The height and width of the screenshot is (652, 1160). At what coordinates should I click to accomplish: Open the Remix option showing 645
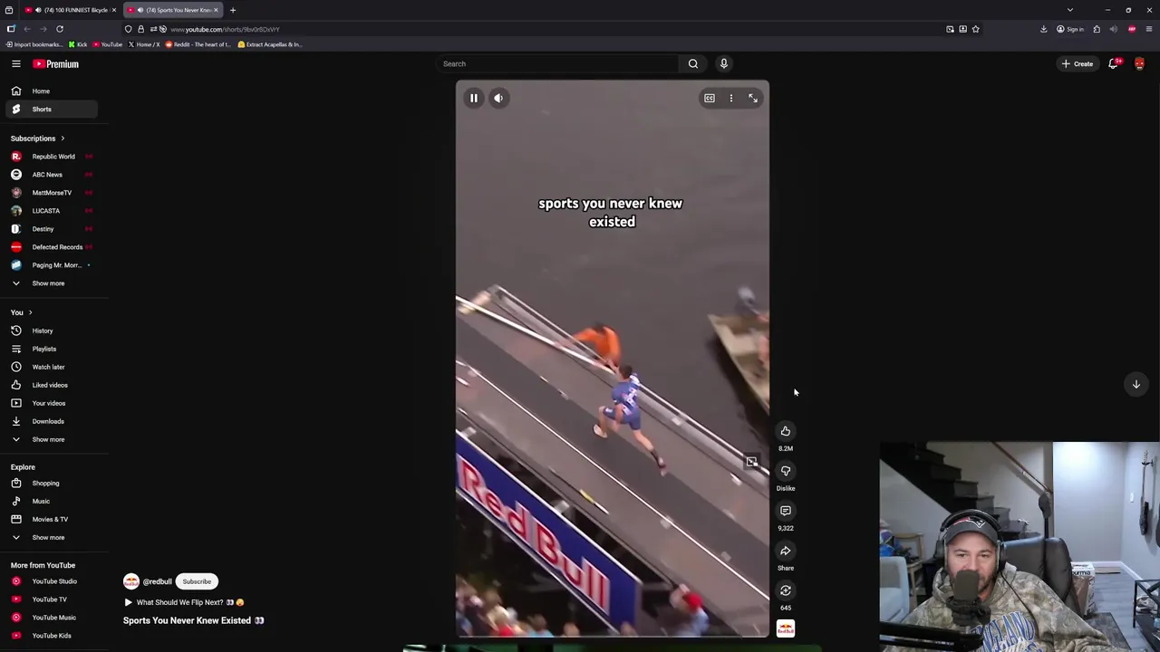point(786,590)
